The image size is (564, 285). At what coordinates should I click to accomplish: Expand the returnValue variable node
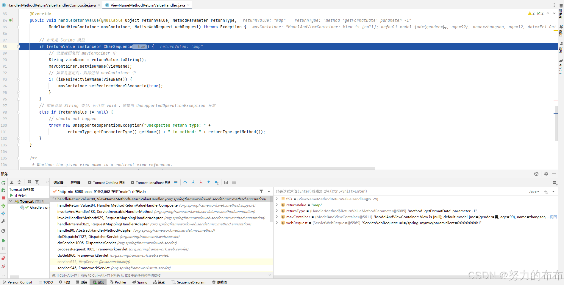click(x=277, y=205)
